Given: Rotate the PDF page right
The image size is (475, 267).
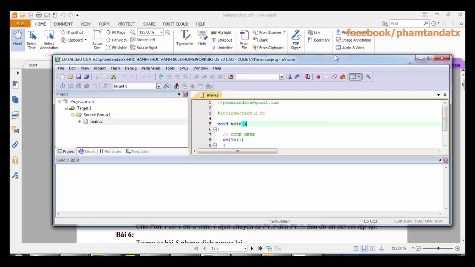Looking at the screenshot, I should tap(144, 47).
